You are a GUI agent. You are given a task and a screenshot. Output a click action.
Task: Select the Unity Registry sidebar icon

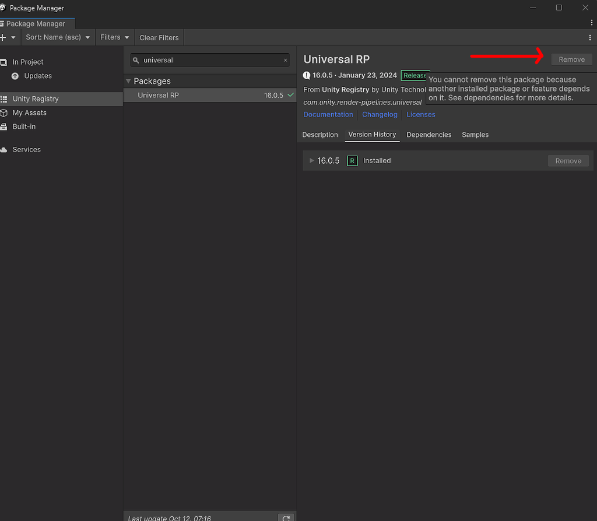5,99
